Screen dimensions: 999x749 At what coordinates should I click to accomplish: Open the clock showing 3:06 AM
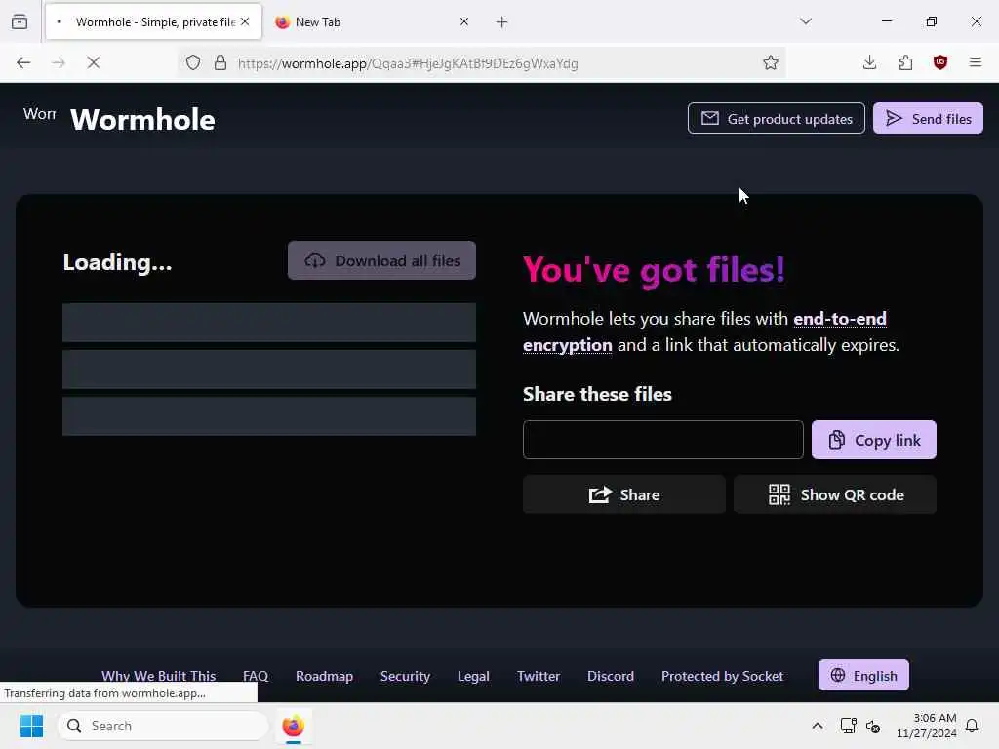pos(927,726)
